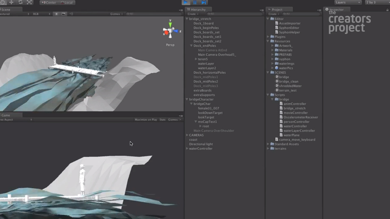Screen dimensions: 390x219
Task: Open the 2 by 3 layout dropdown
Action: point(376,2)
